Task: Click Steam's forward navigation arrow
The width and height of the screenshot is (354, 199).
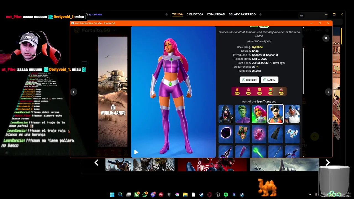Action: point(260,14)
